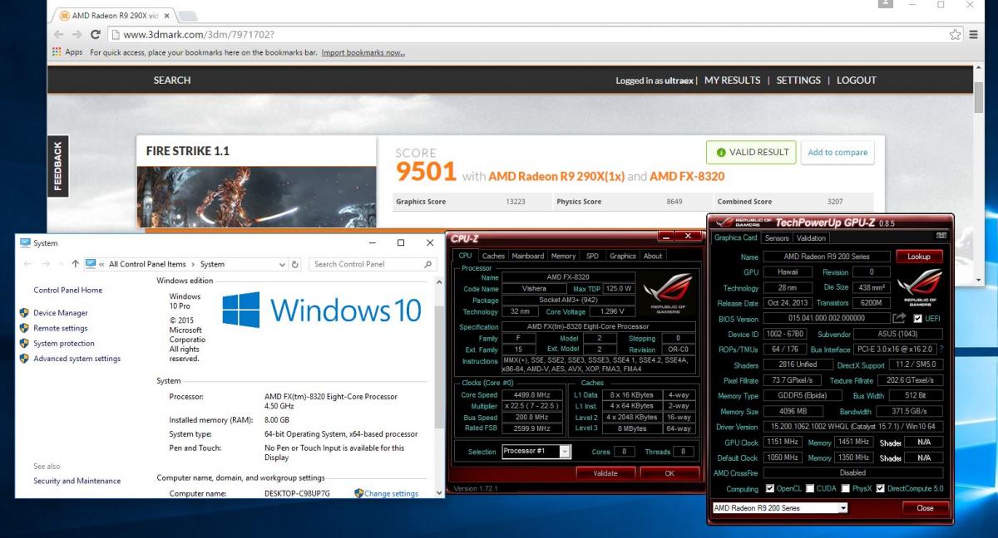Screen dimensions: 998x538
Task: Toggle the OpenCL checkbox in GPU-Z
Action: pyautogui.click(x=769, y=488)
